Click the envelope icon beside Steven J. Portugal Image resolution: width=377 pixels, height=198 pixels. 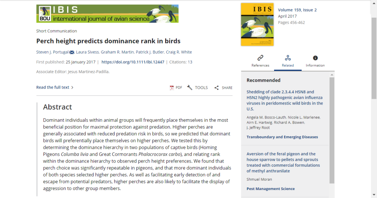pyautogui.click(x=72, y=52)
